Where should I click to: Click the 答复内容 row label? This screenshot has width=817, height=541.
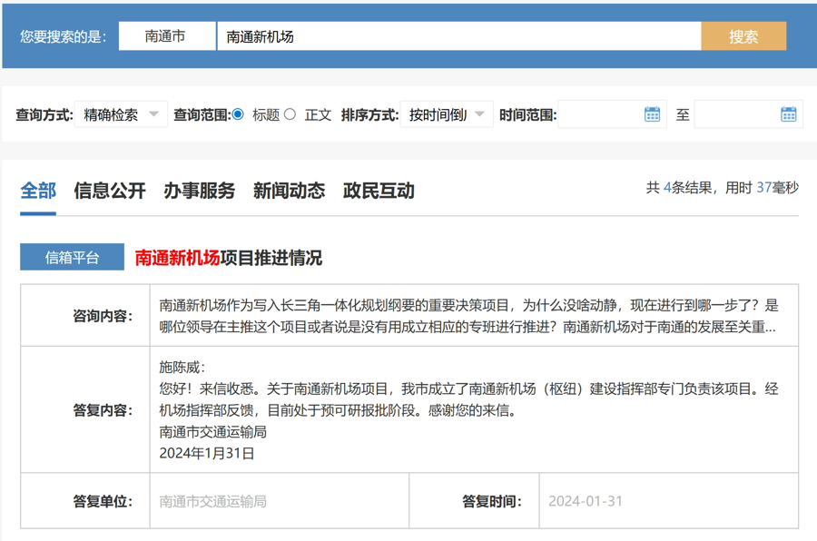(x=103, y=410)
